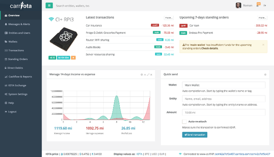Click the wifi icon next to CI+ RPI3
Viewport: 274px width, 157px height.
tap(51, 19)
